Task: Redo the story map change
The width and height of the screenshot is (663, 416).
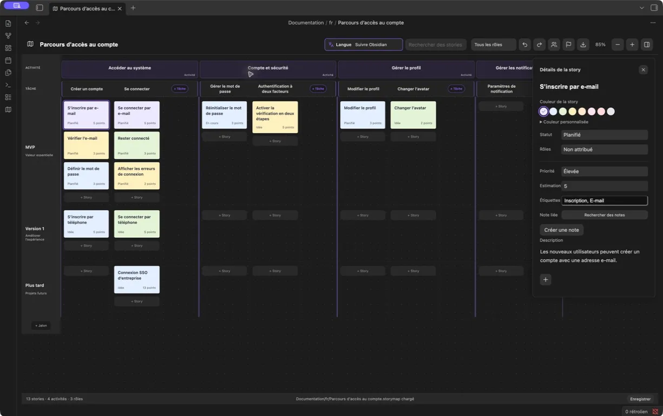Action: pos(539,44)
